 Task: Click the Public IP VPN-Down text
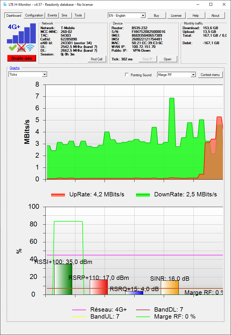pos(142,51)
